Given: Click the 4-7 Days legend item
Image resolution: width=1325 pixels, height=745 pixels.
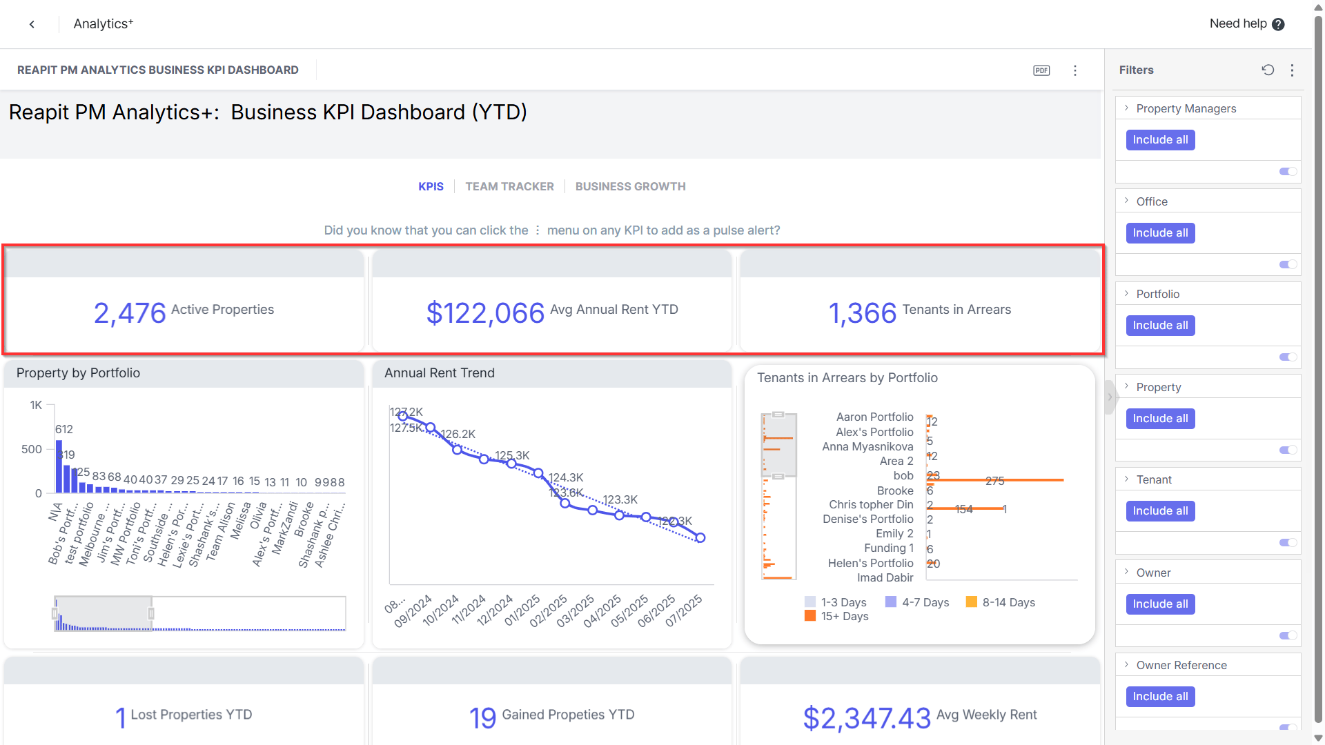Looking at the screenshot, I should point(917,602).
